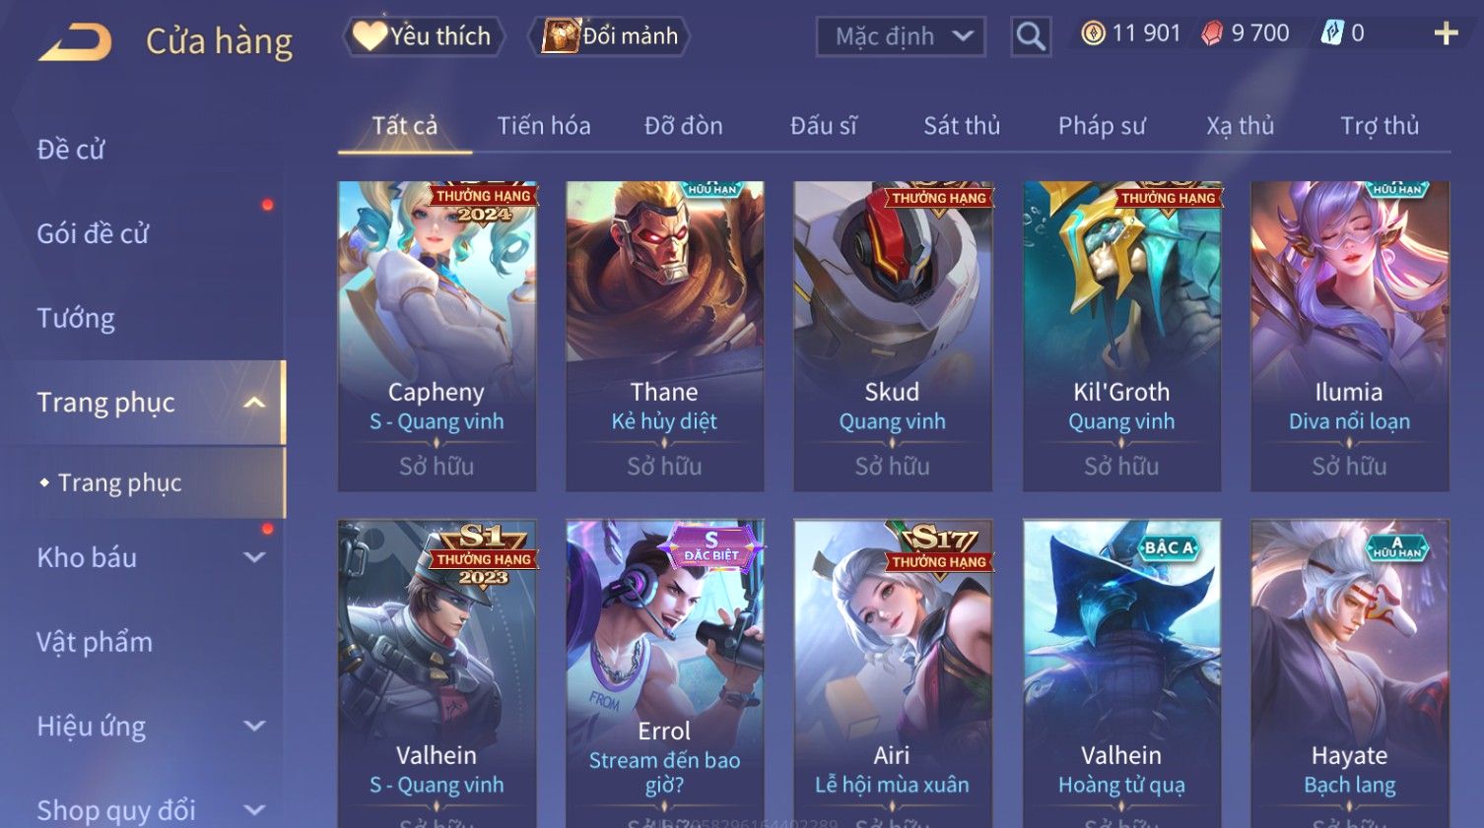The height and width of the screenshot is (828, 1484).
Task: Switch to the Pháp sư tab
Action: (1102, 126)
